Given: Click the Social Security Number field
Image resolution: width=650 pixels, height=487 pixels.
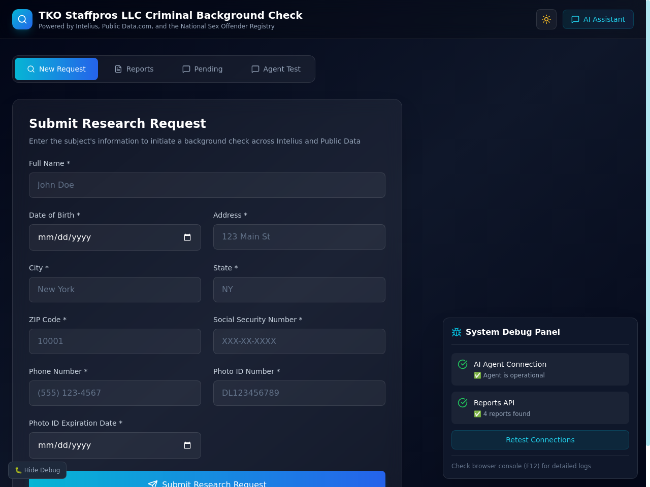Looking at the screenshot, I should (299, 341).
